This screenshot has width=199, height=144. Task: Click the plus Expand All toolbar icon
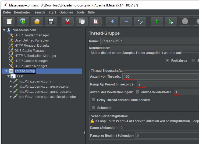(112, 21)
